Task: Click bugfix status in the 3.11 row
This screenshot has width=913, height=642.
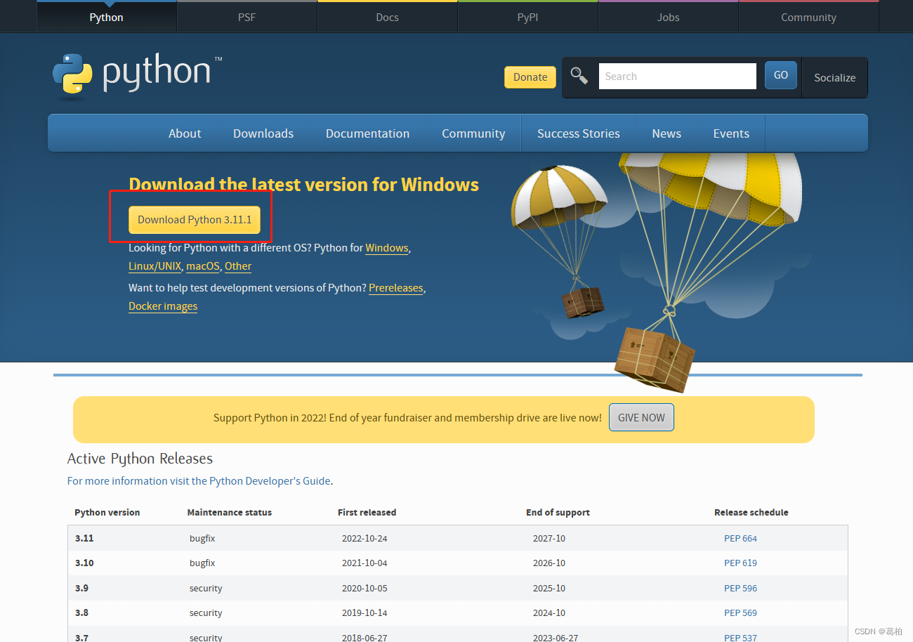Action: click(x=202, y=539)
